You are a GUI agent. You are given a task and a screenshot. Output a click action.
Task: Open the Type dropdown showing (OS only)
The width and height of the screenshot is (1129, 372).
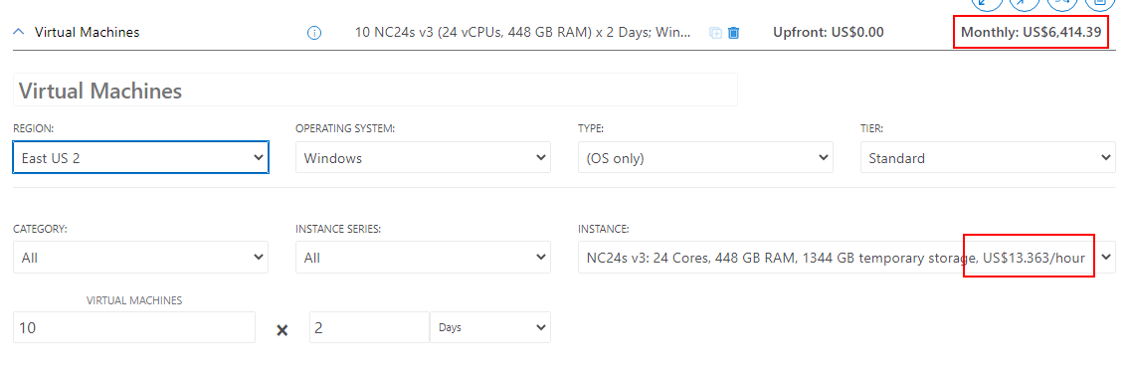point(705,157)
